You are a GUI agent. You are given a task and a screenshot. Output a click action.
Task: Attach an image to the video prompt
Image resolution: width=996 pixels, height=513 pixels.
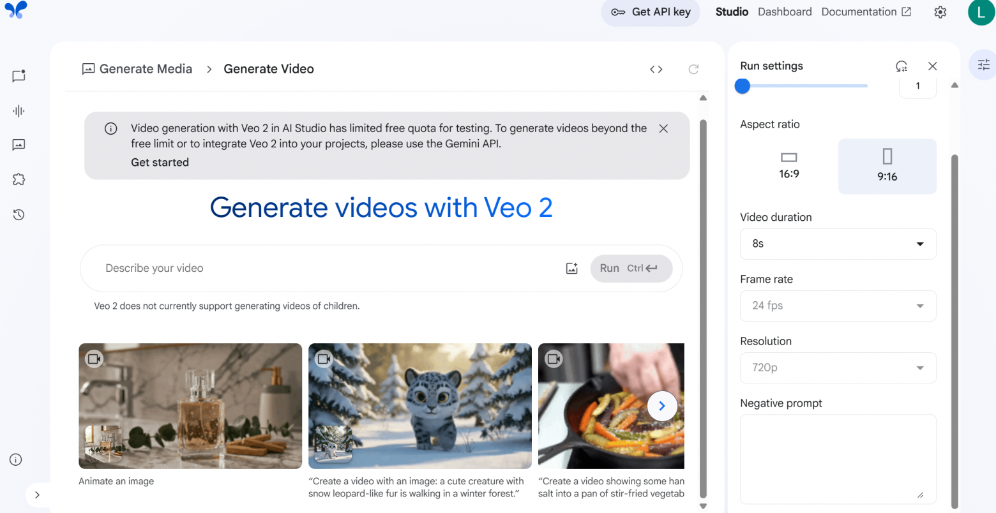tap(571, 268)
